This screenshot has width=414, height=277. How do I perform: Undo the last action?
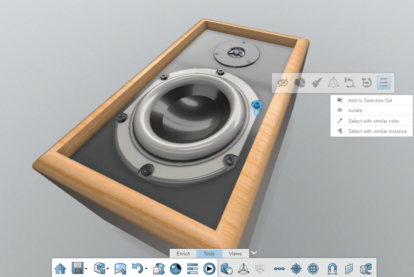coord(137,268)
